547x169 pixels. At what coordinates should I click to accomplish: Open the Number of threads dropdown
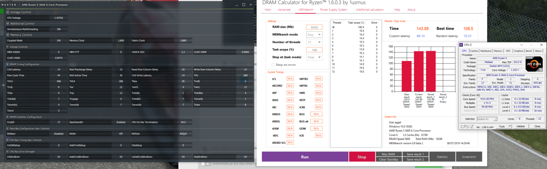click(314, 42)
